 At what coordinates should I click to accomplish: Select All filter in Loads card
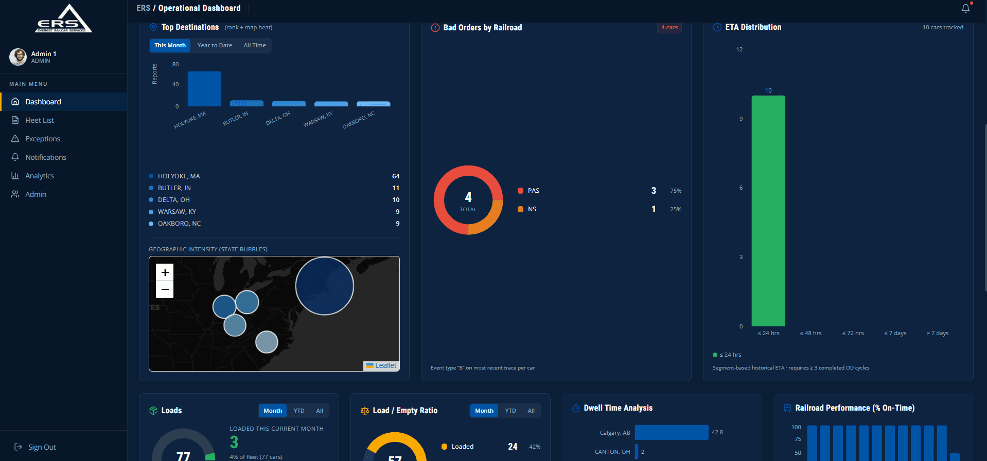pos(320,411)
